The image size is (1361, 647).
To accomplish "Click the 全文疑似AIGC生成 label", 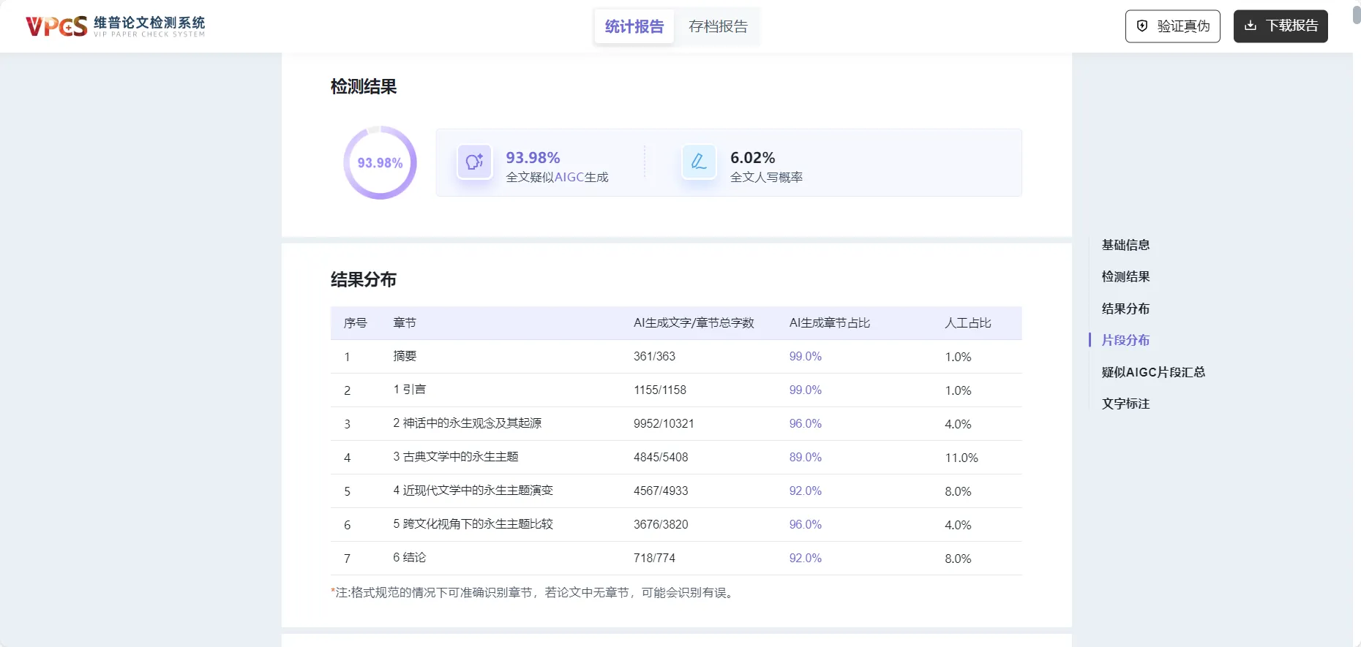I will coord(557,177).
